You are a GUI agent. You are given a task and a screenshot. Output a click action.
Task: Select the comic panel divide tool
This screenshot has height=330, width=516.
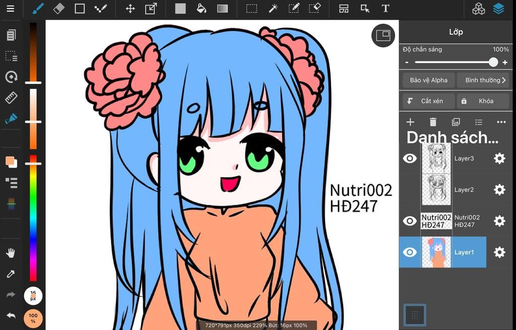click(344, 9)
